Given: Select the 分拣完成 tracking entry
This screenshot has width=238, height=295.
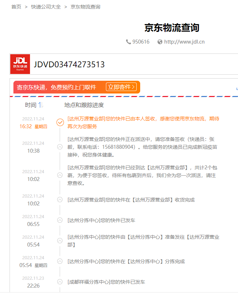Looking at the screenshot, I should [x=126, y=261].
